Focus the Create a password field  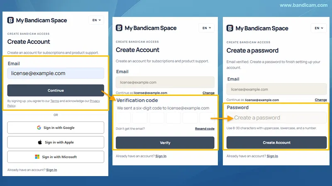pyautogui.click(x=276, y=117)
